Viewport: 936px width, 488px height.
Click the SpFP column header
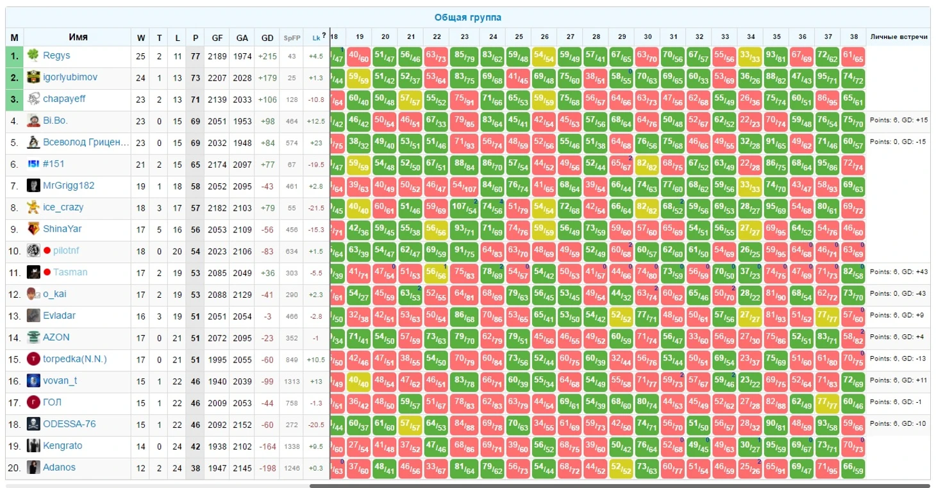tap(292, 38)
